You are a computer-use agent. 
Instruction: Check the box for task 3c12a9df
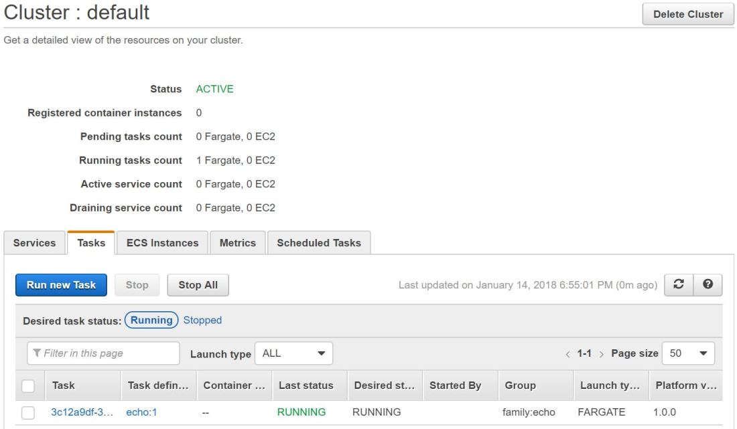(x=28, y=412)
